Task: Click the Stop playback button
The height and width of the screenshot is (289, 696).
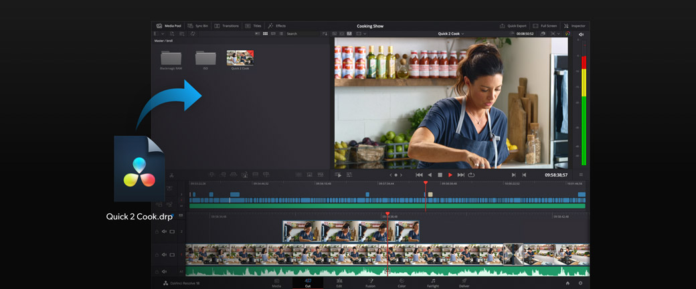Action: (x=440, y=175)
